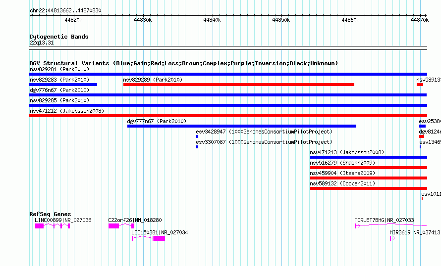Click the dgv777n67 (Park2010) label
The height and width of the screenshot is (266, 441).
pos(157,121)
